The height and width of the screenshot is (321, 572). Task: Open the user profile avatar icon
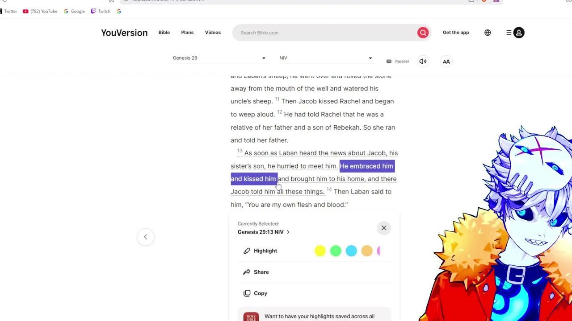pyautogui.click(x=519, y=33)
